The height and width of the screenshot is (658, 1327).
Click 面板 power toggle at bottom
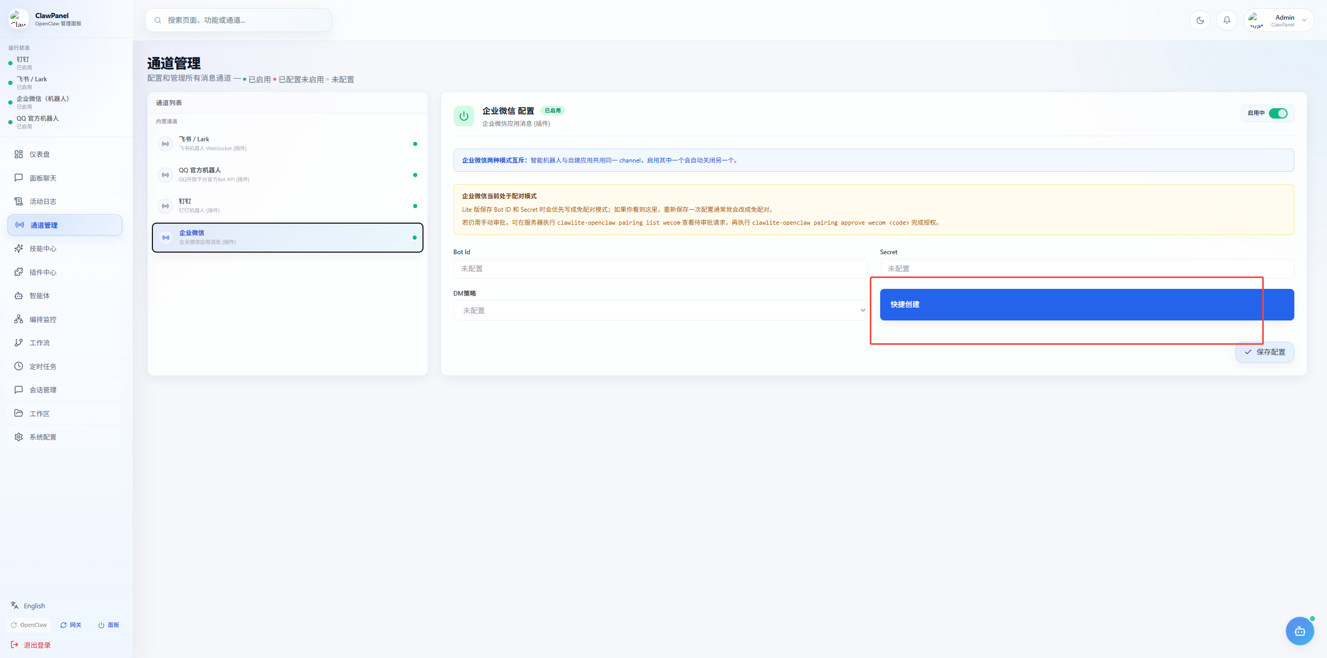pos(109,625)
